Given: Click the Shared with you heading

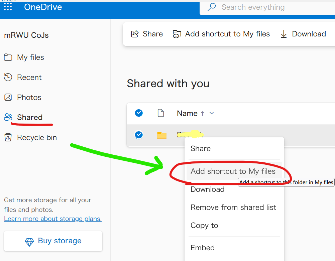Looking at the screenshot, I should point(168,84).
